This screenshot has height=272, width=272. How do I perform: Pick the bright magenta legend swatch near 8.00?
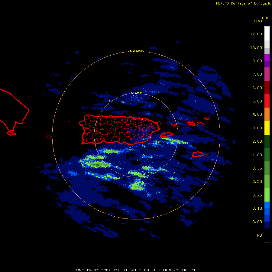point(267,57)
